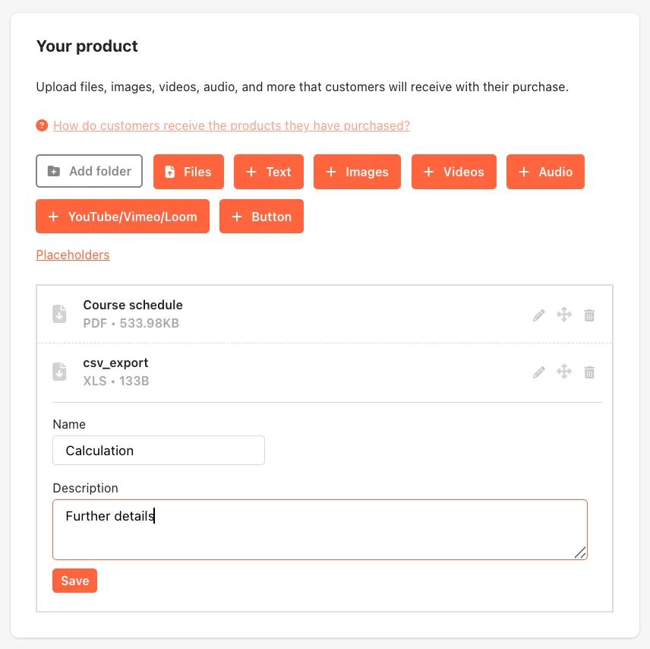The width and height of the screenshot is (650, 649).
Task: Click the Images button
Action: point(357,172)
